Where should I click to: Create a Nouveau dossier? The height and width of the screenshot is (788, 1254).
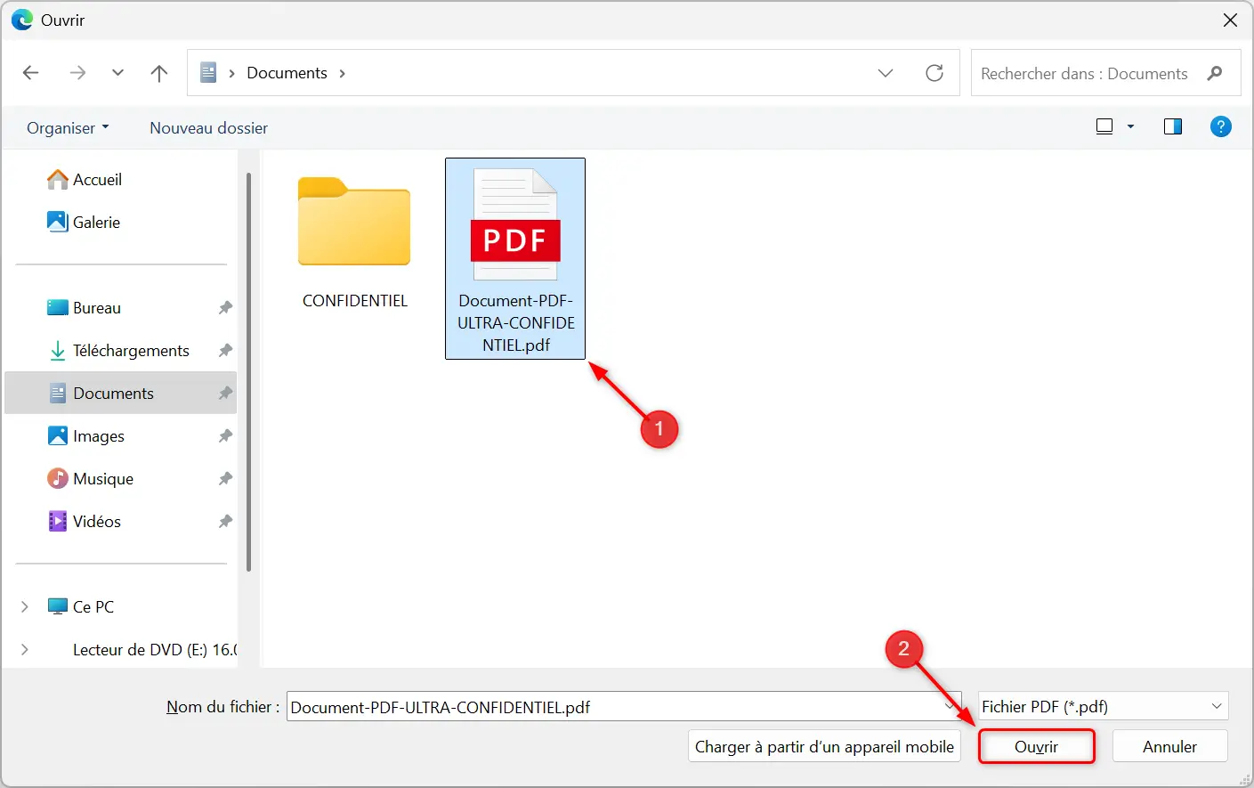(208, 127)
